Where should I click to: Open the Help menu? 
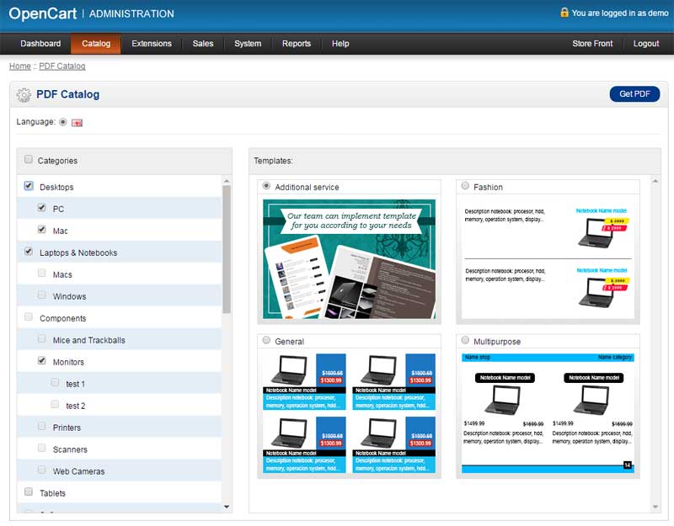340,44
